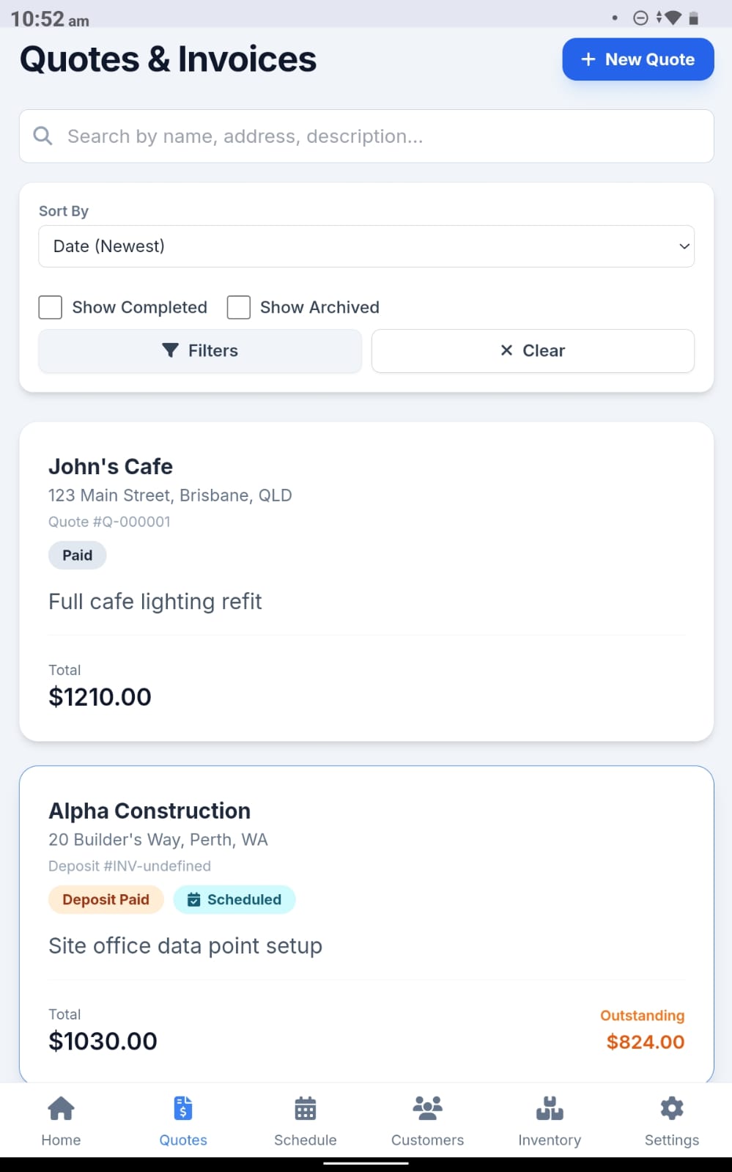This screenshot has width=732, height=1172.
Task: Focus the search by name field
Action: 381,136
